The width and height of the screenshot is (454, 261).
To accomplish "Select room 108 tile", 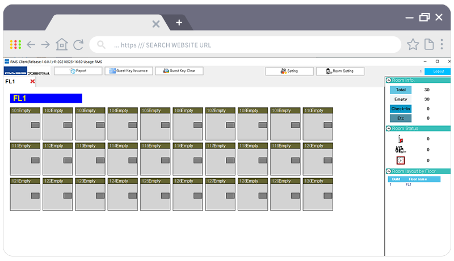I will [253, 124].
